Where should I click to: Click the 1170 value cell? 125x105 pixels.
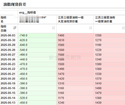(x=75, y=98)
